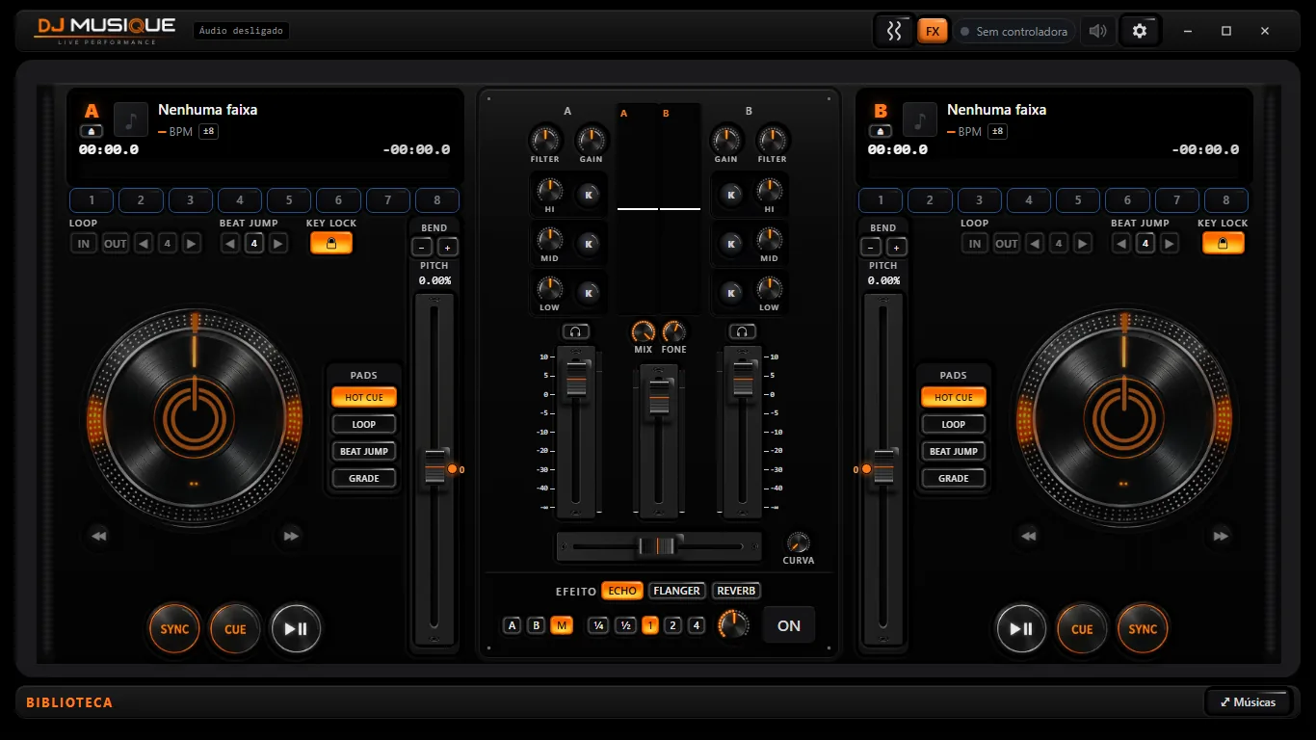
Task: Click the FILTER knob on channel A
Action: click(544, 139)
